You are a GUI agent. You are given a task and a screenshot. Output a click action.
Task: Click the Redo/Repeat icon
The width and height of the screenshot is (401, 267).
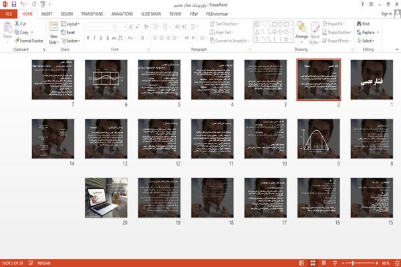click(34, 5)
